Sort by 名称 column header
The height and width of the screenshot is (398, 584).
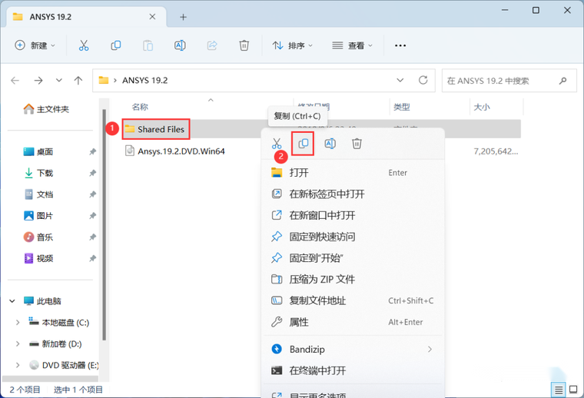[140, 107]
